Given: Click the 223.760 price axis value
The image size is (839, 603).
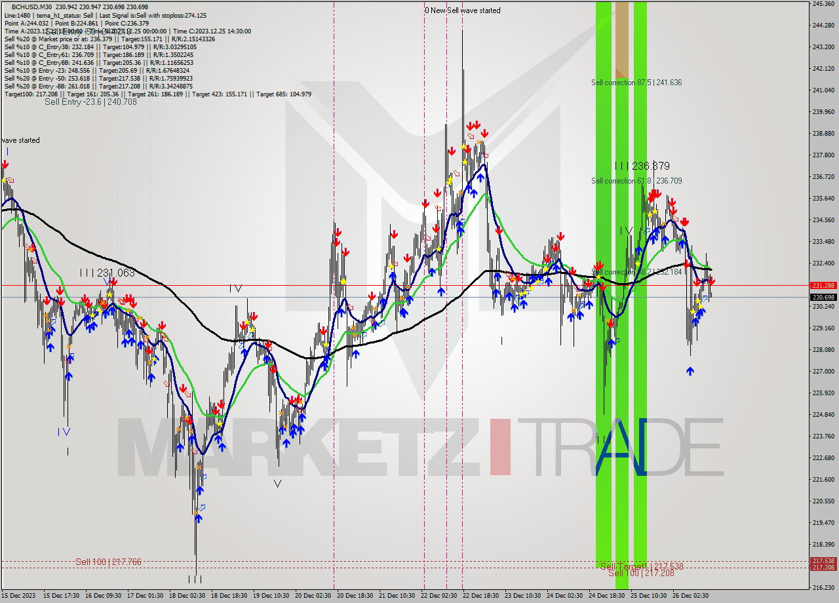Looking at the screenshot, I should tap(823, 436).
